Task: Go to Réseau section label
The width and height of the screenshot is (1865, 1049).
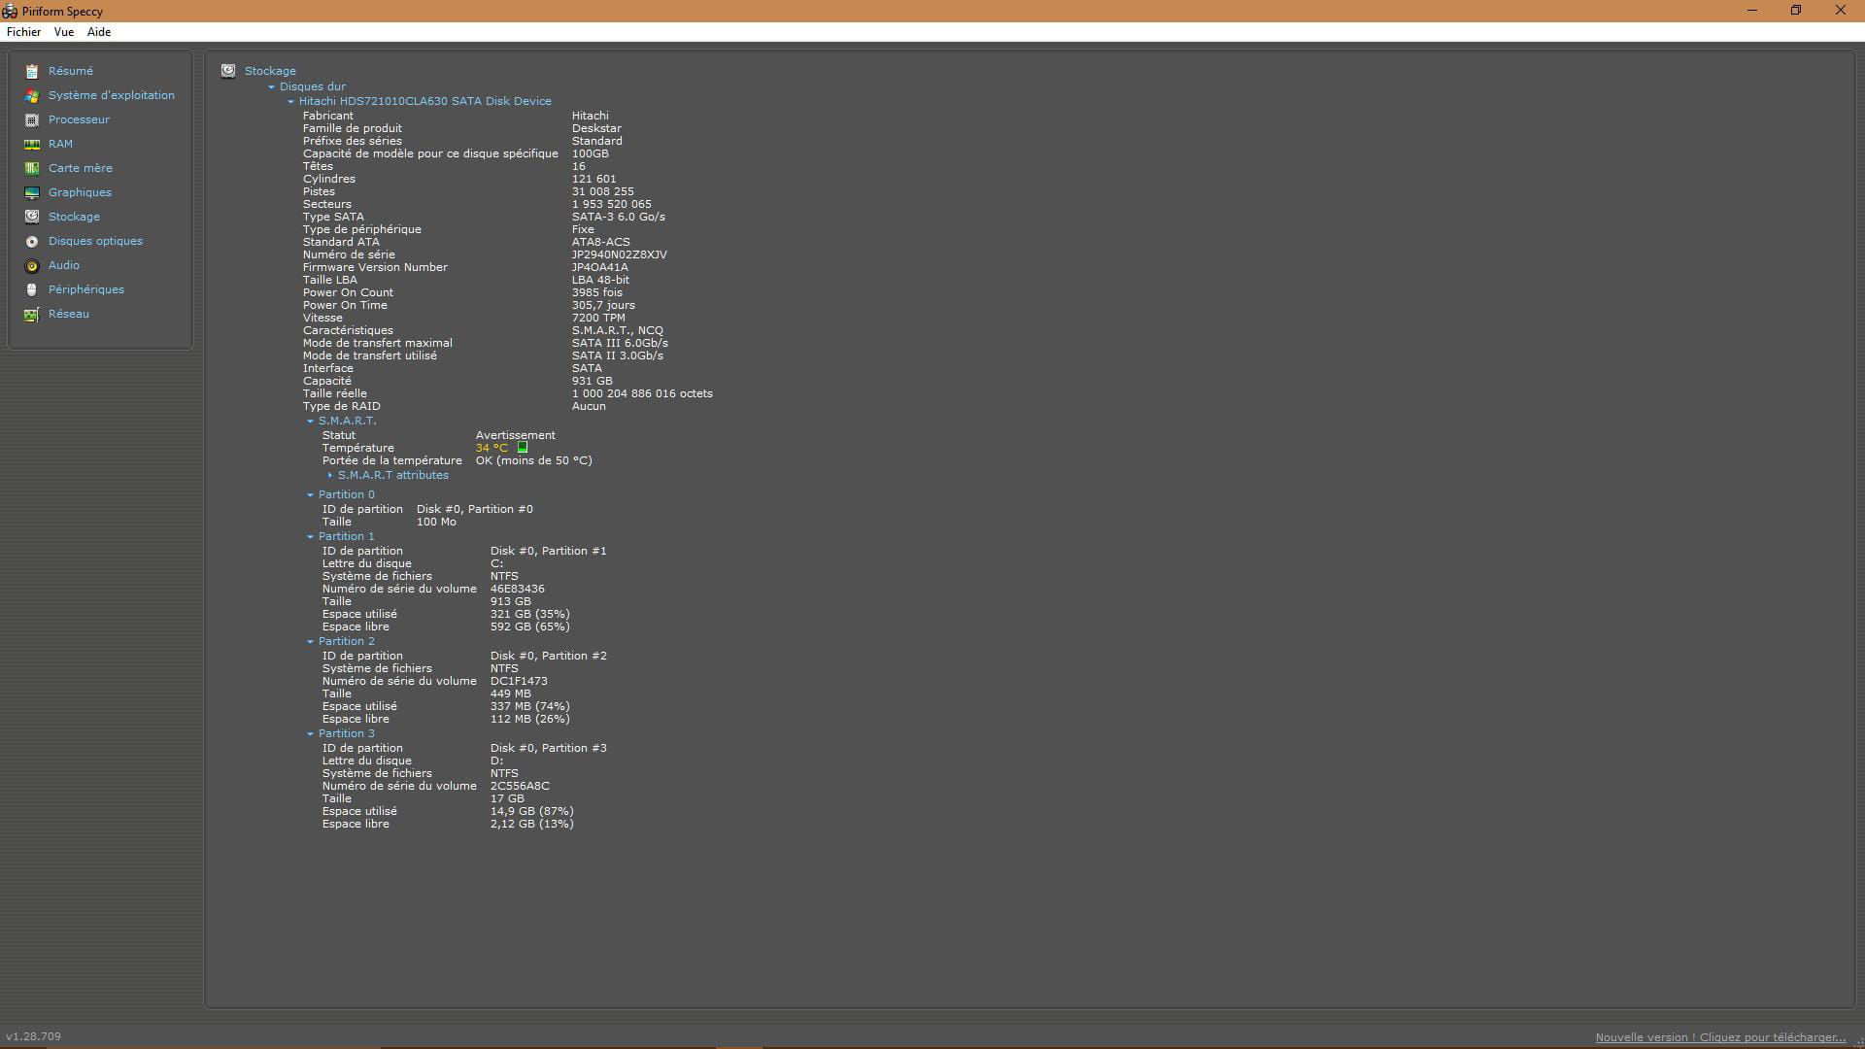Action: point(69,314)
